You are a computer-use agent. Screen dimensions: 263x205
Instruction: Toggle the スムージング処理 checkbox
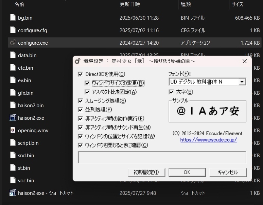pos(81,101)
